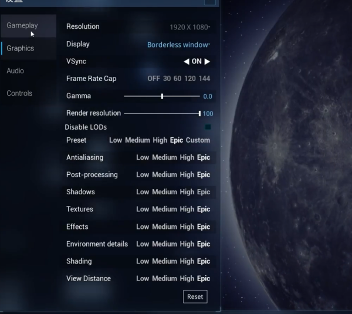Set Post-processing to Epic

click(204, 175)
